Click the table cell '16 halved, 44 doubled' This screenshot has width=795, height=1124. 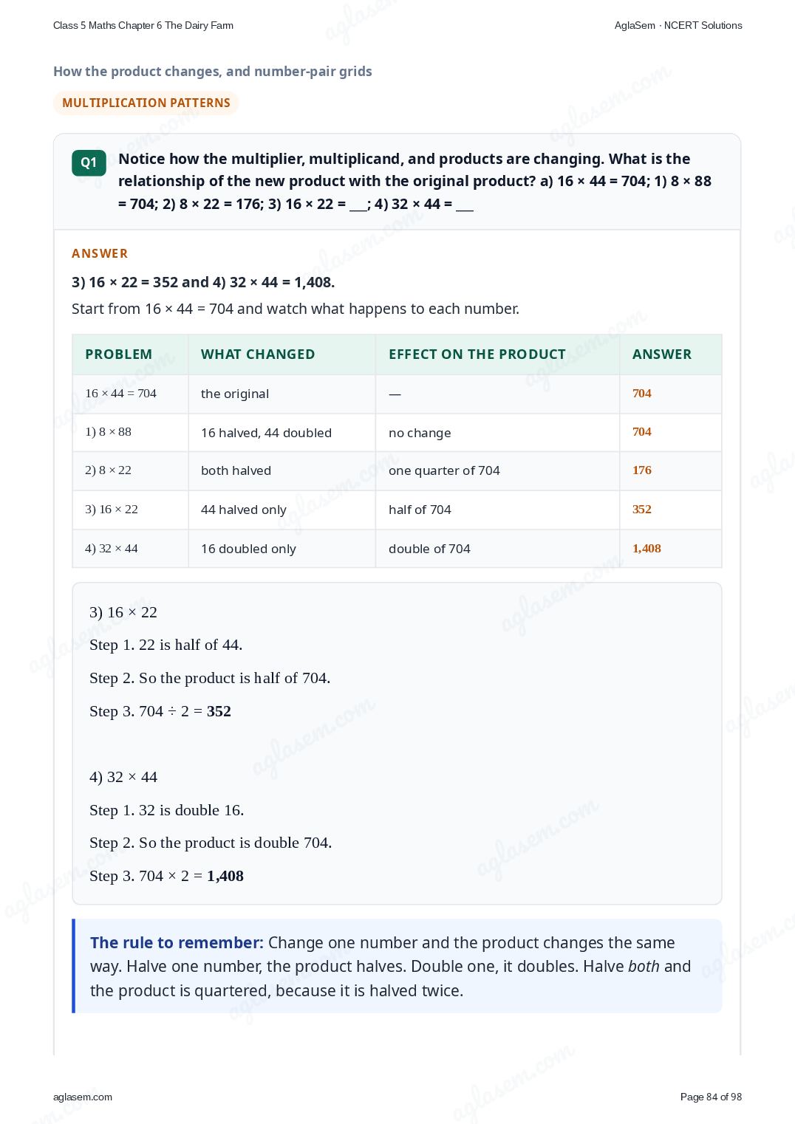(x=266, y=433)
